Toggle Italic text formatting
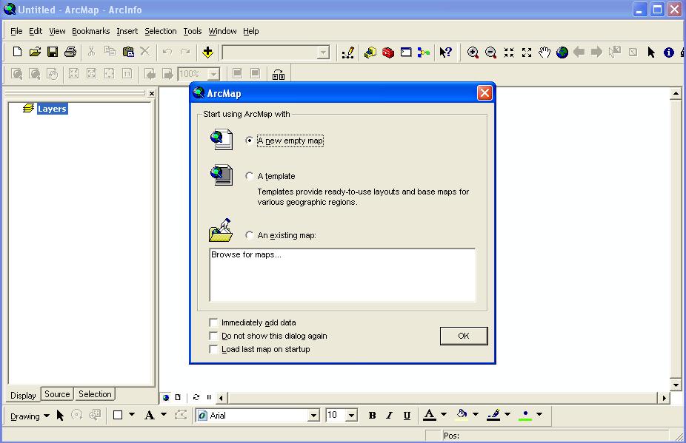 [390, 415]
